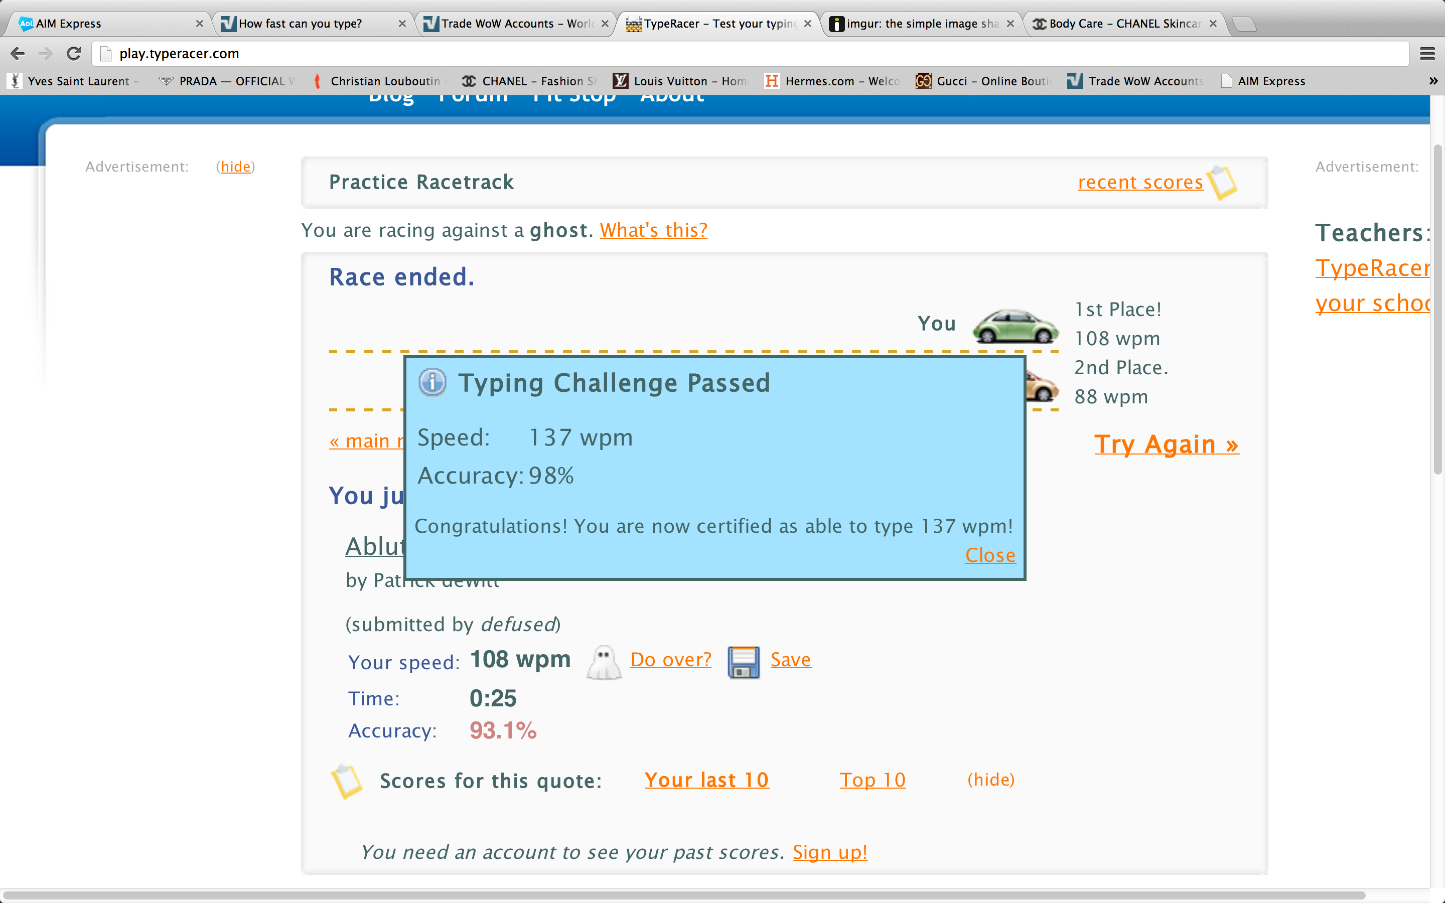The height and width of the screenshot is (903, 1445).
Task: Open Louis Vuitton bookmark
Action: coord(681,81)
